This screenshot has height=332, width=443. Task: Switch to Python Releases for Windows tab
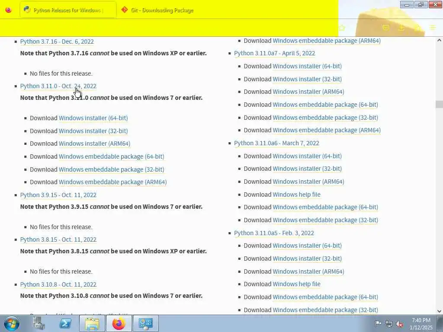click(68, 10)
